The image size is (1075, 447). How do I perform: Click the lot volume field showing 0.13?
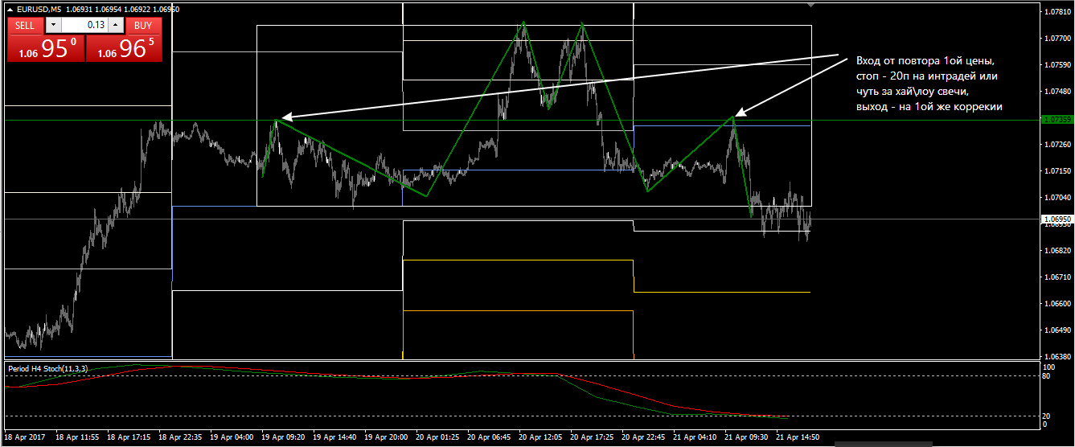pos(84,25)
